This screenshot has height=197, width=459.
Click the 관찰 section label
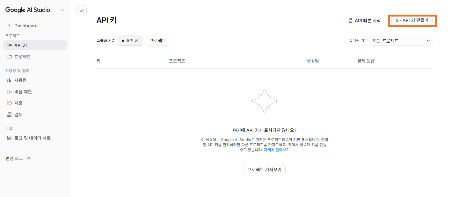coord(9,128)
